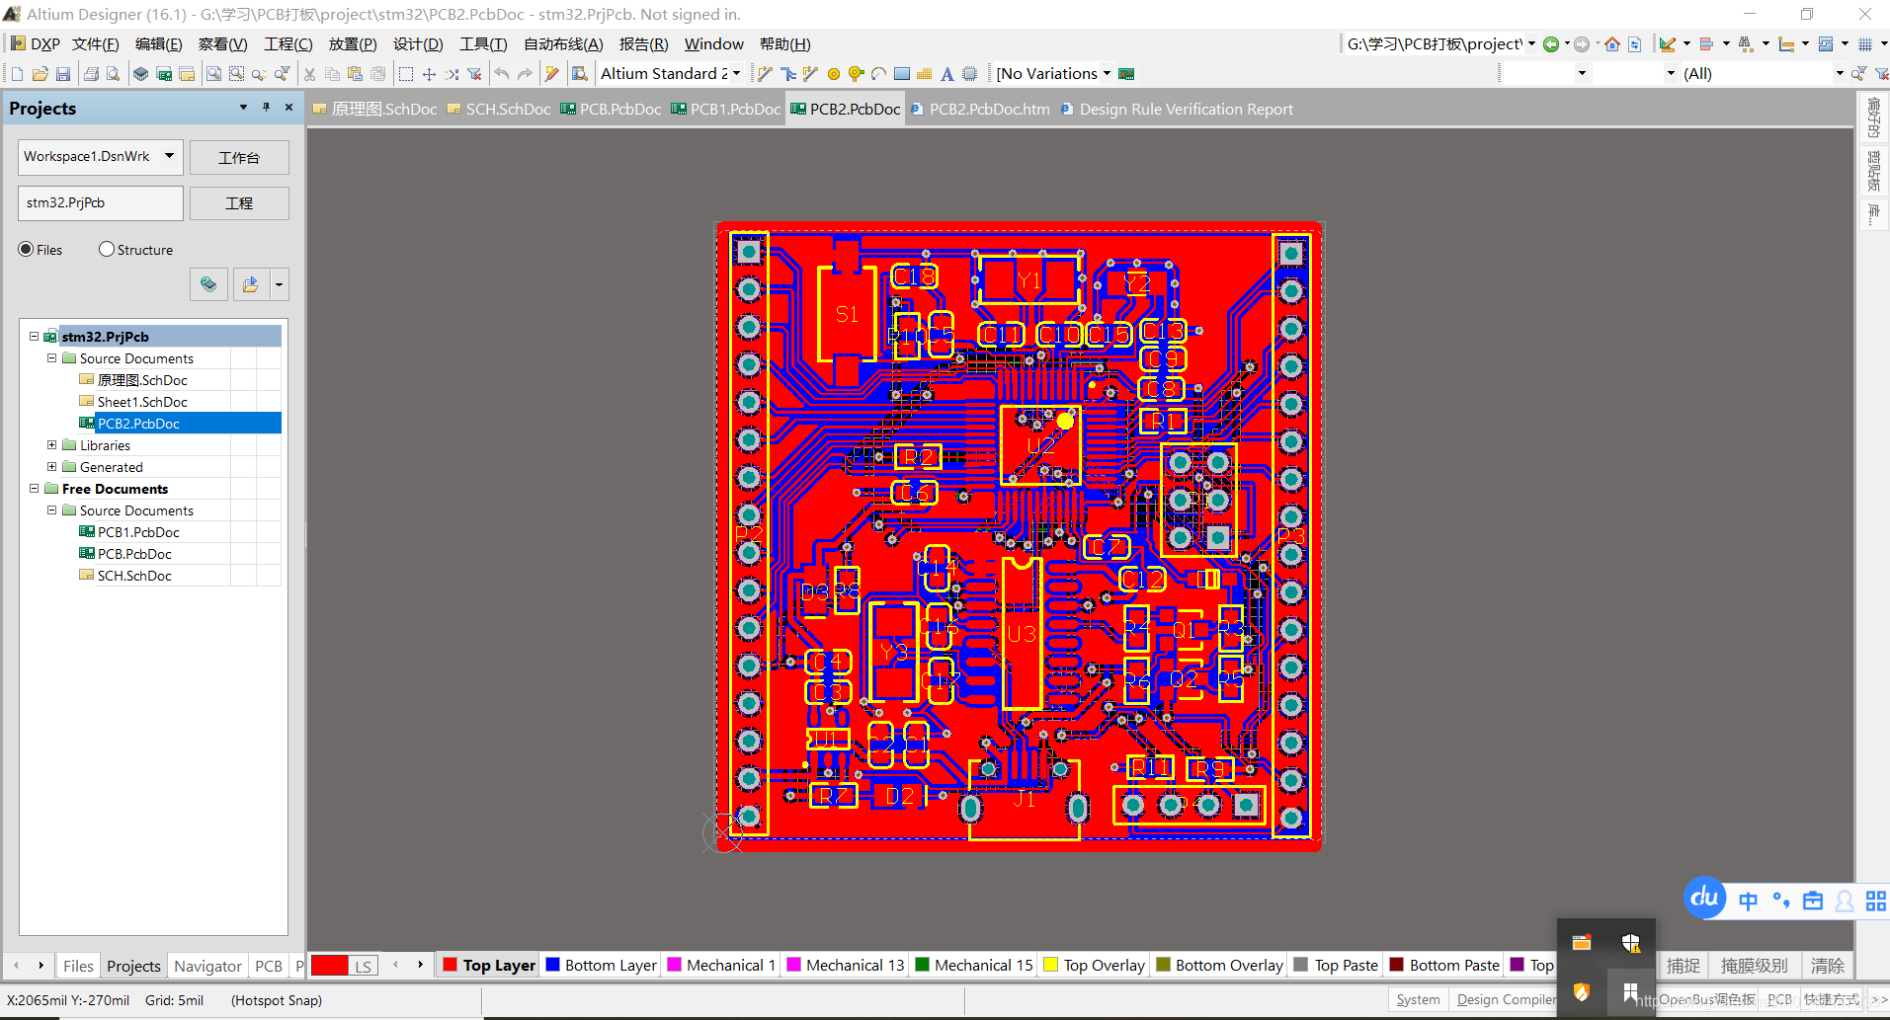Open the 设计(D) menu
The width and height of the screenshot is (1890, 1020).
point(418,44)
